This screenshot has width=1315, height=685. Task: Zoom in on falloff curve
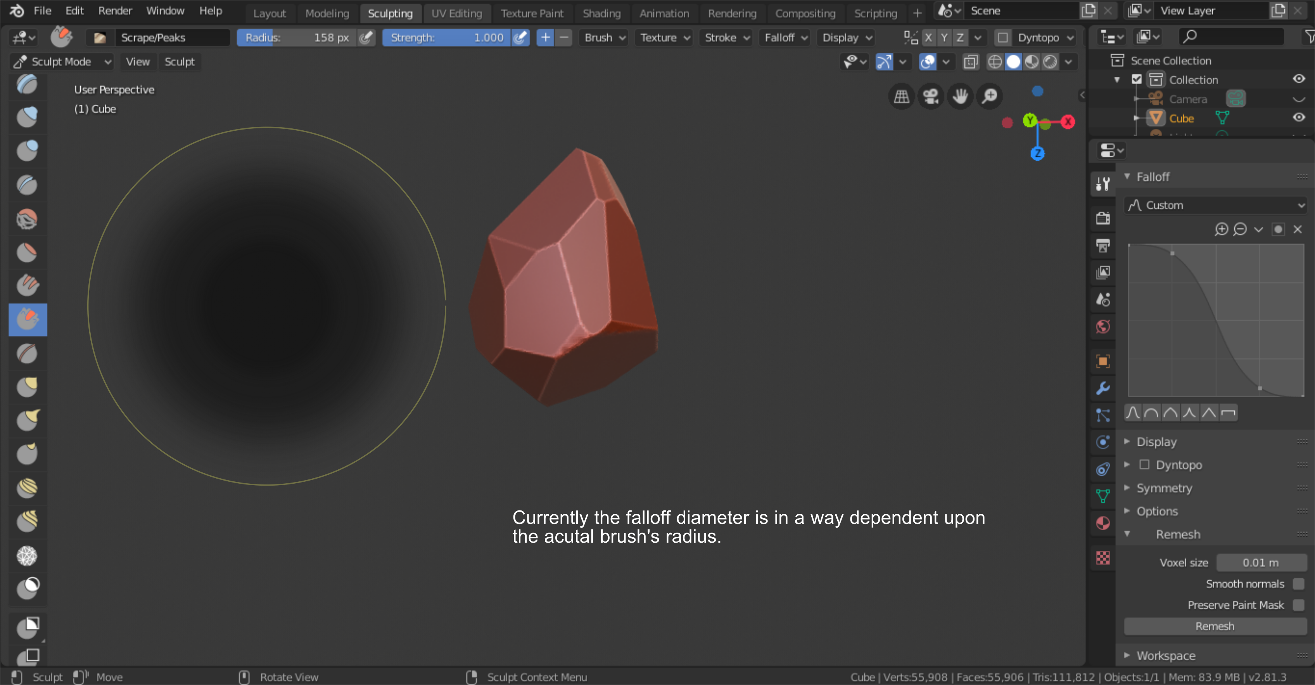[1221, 229]
